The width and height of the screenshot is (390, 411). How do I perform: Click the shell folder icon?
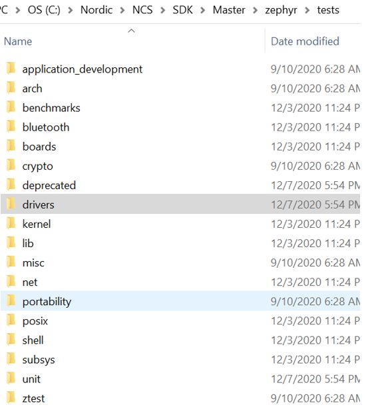(11, 340)
